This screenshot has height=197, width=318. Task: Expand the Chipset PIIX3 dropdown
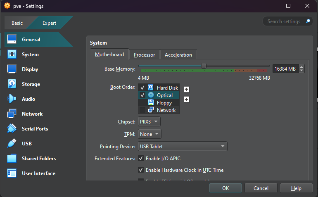click(x=149, y=122)
